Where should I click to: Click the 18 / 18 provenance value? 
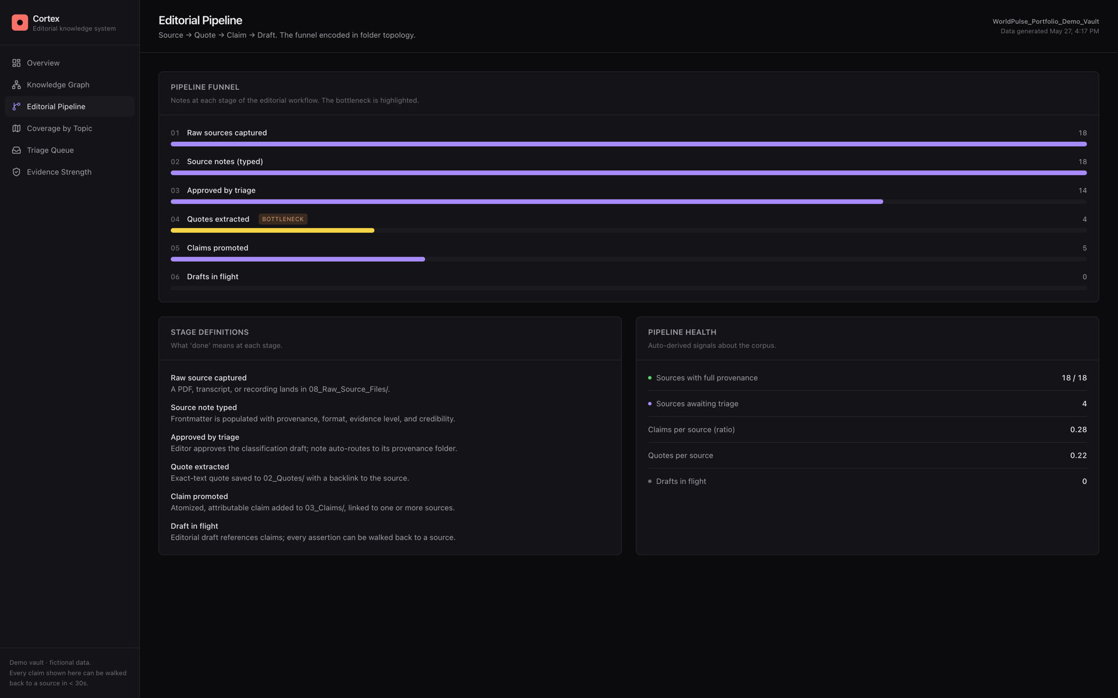(1074, 378)
